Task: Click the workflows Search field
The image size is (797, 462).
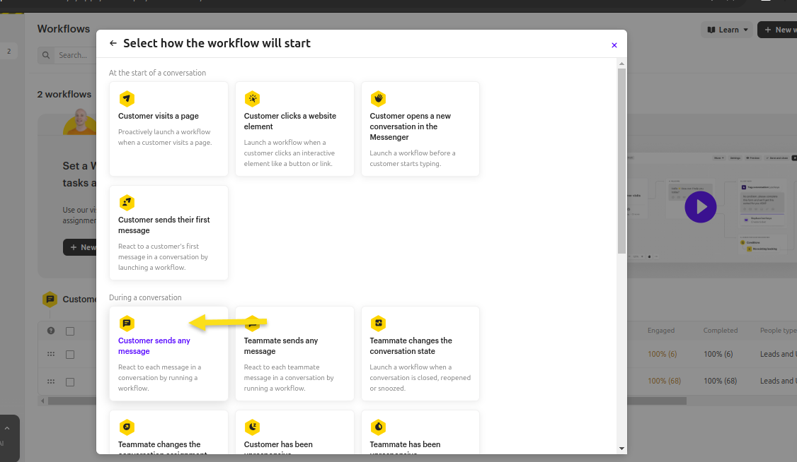Action: pyautogui.click(x=74, y=55)
